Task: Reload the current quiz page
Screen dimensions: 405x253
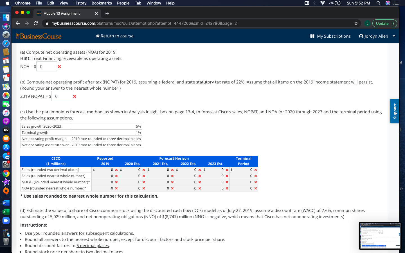Action: click(x=36, y=23)
